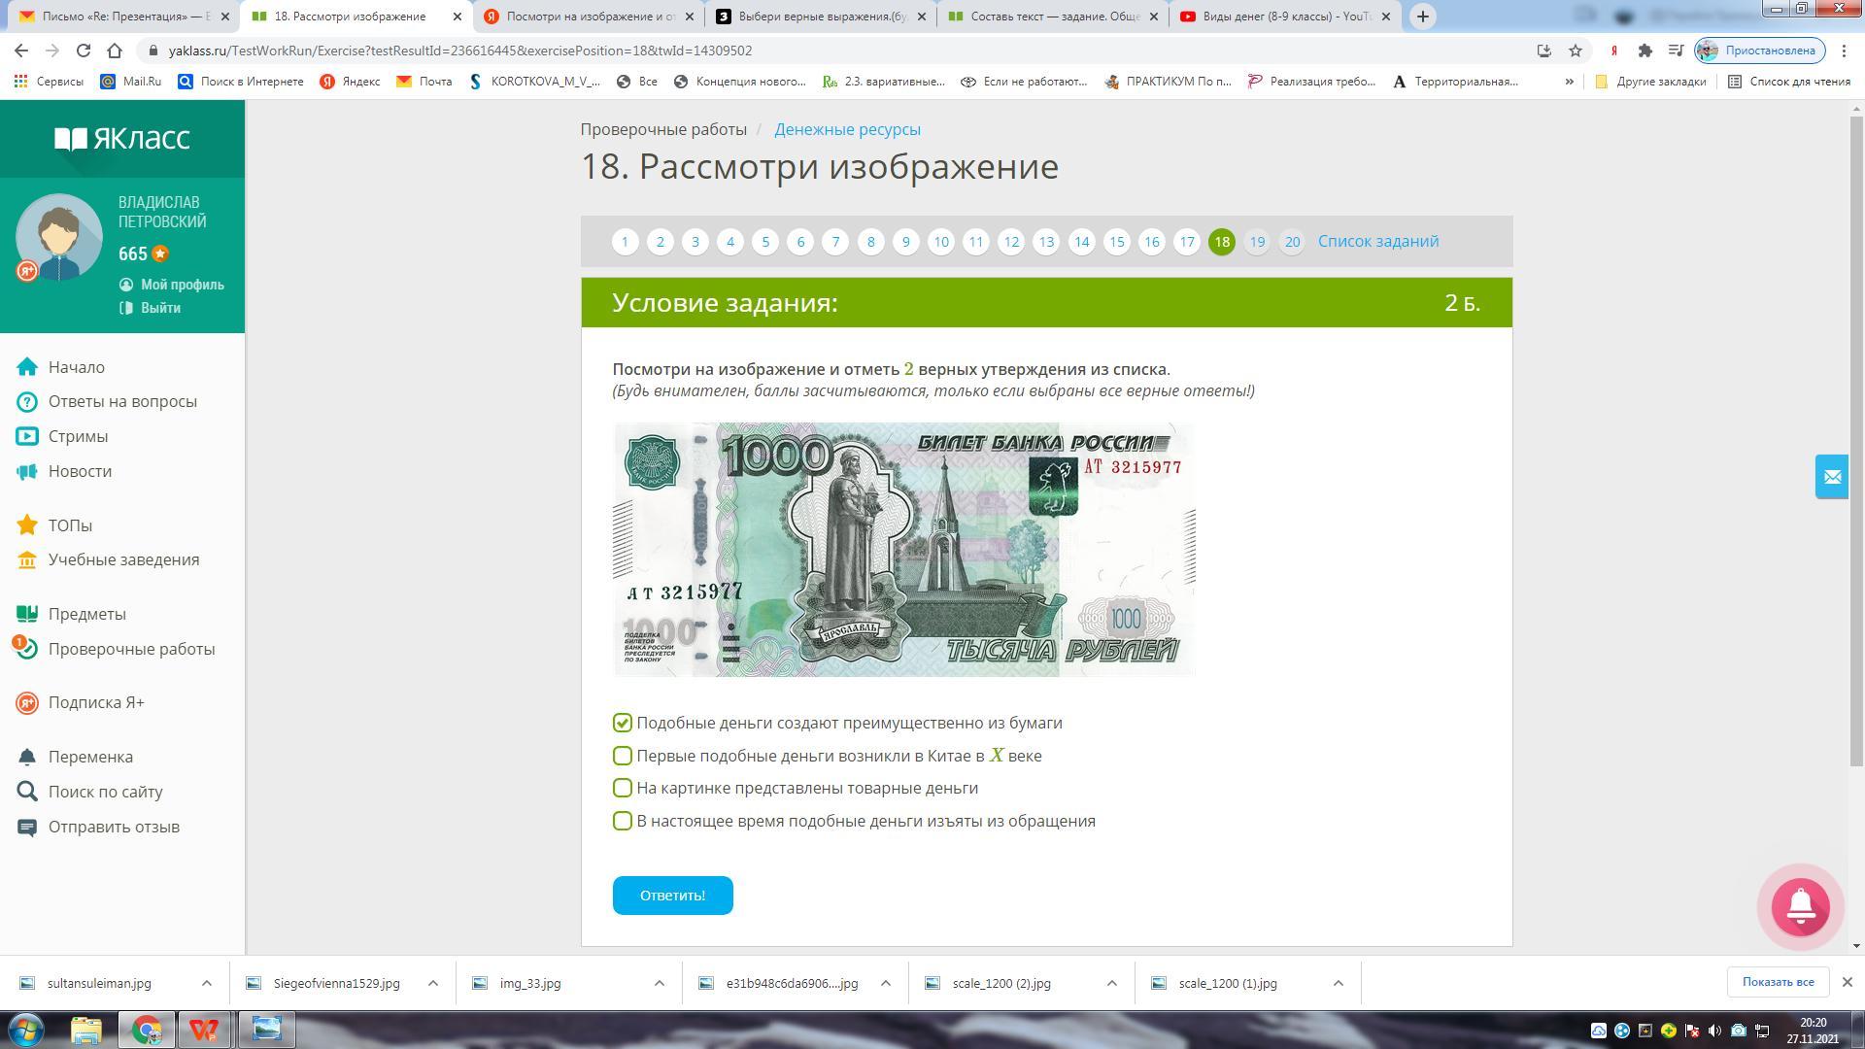Viewport: 1865px width, 1049px height.
Task: Click the 1000 ruble banknote image
Action: click(904, 550)
